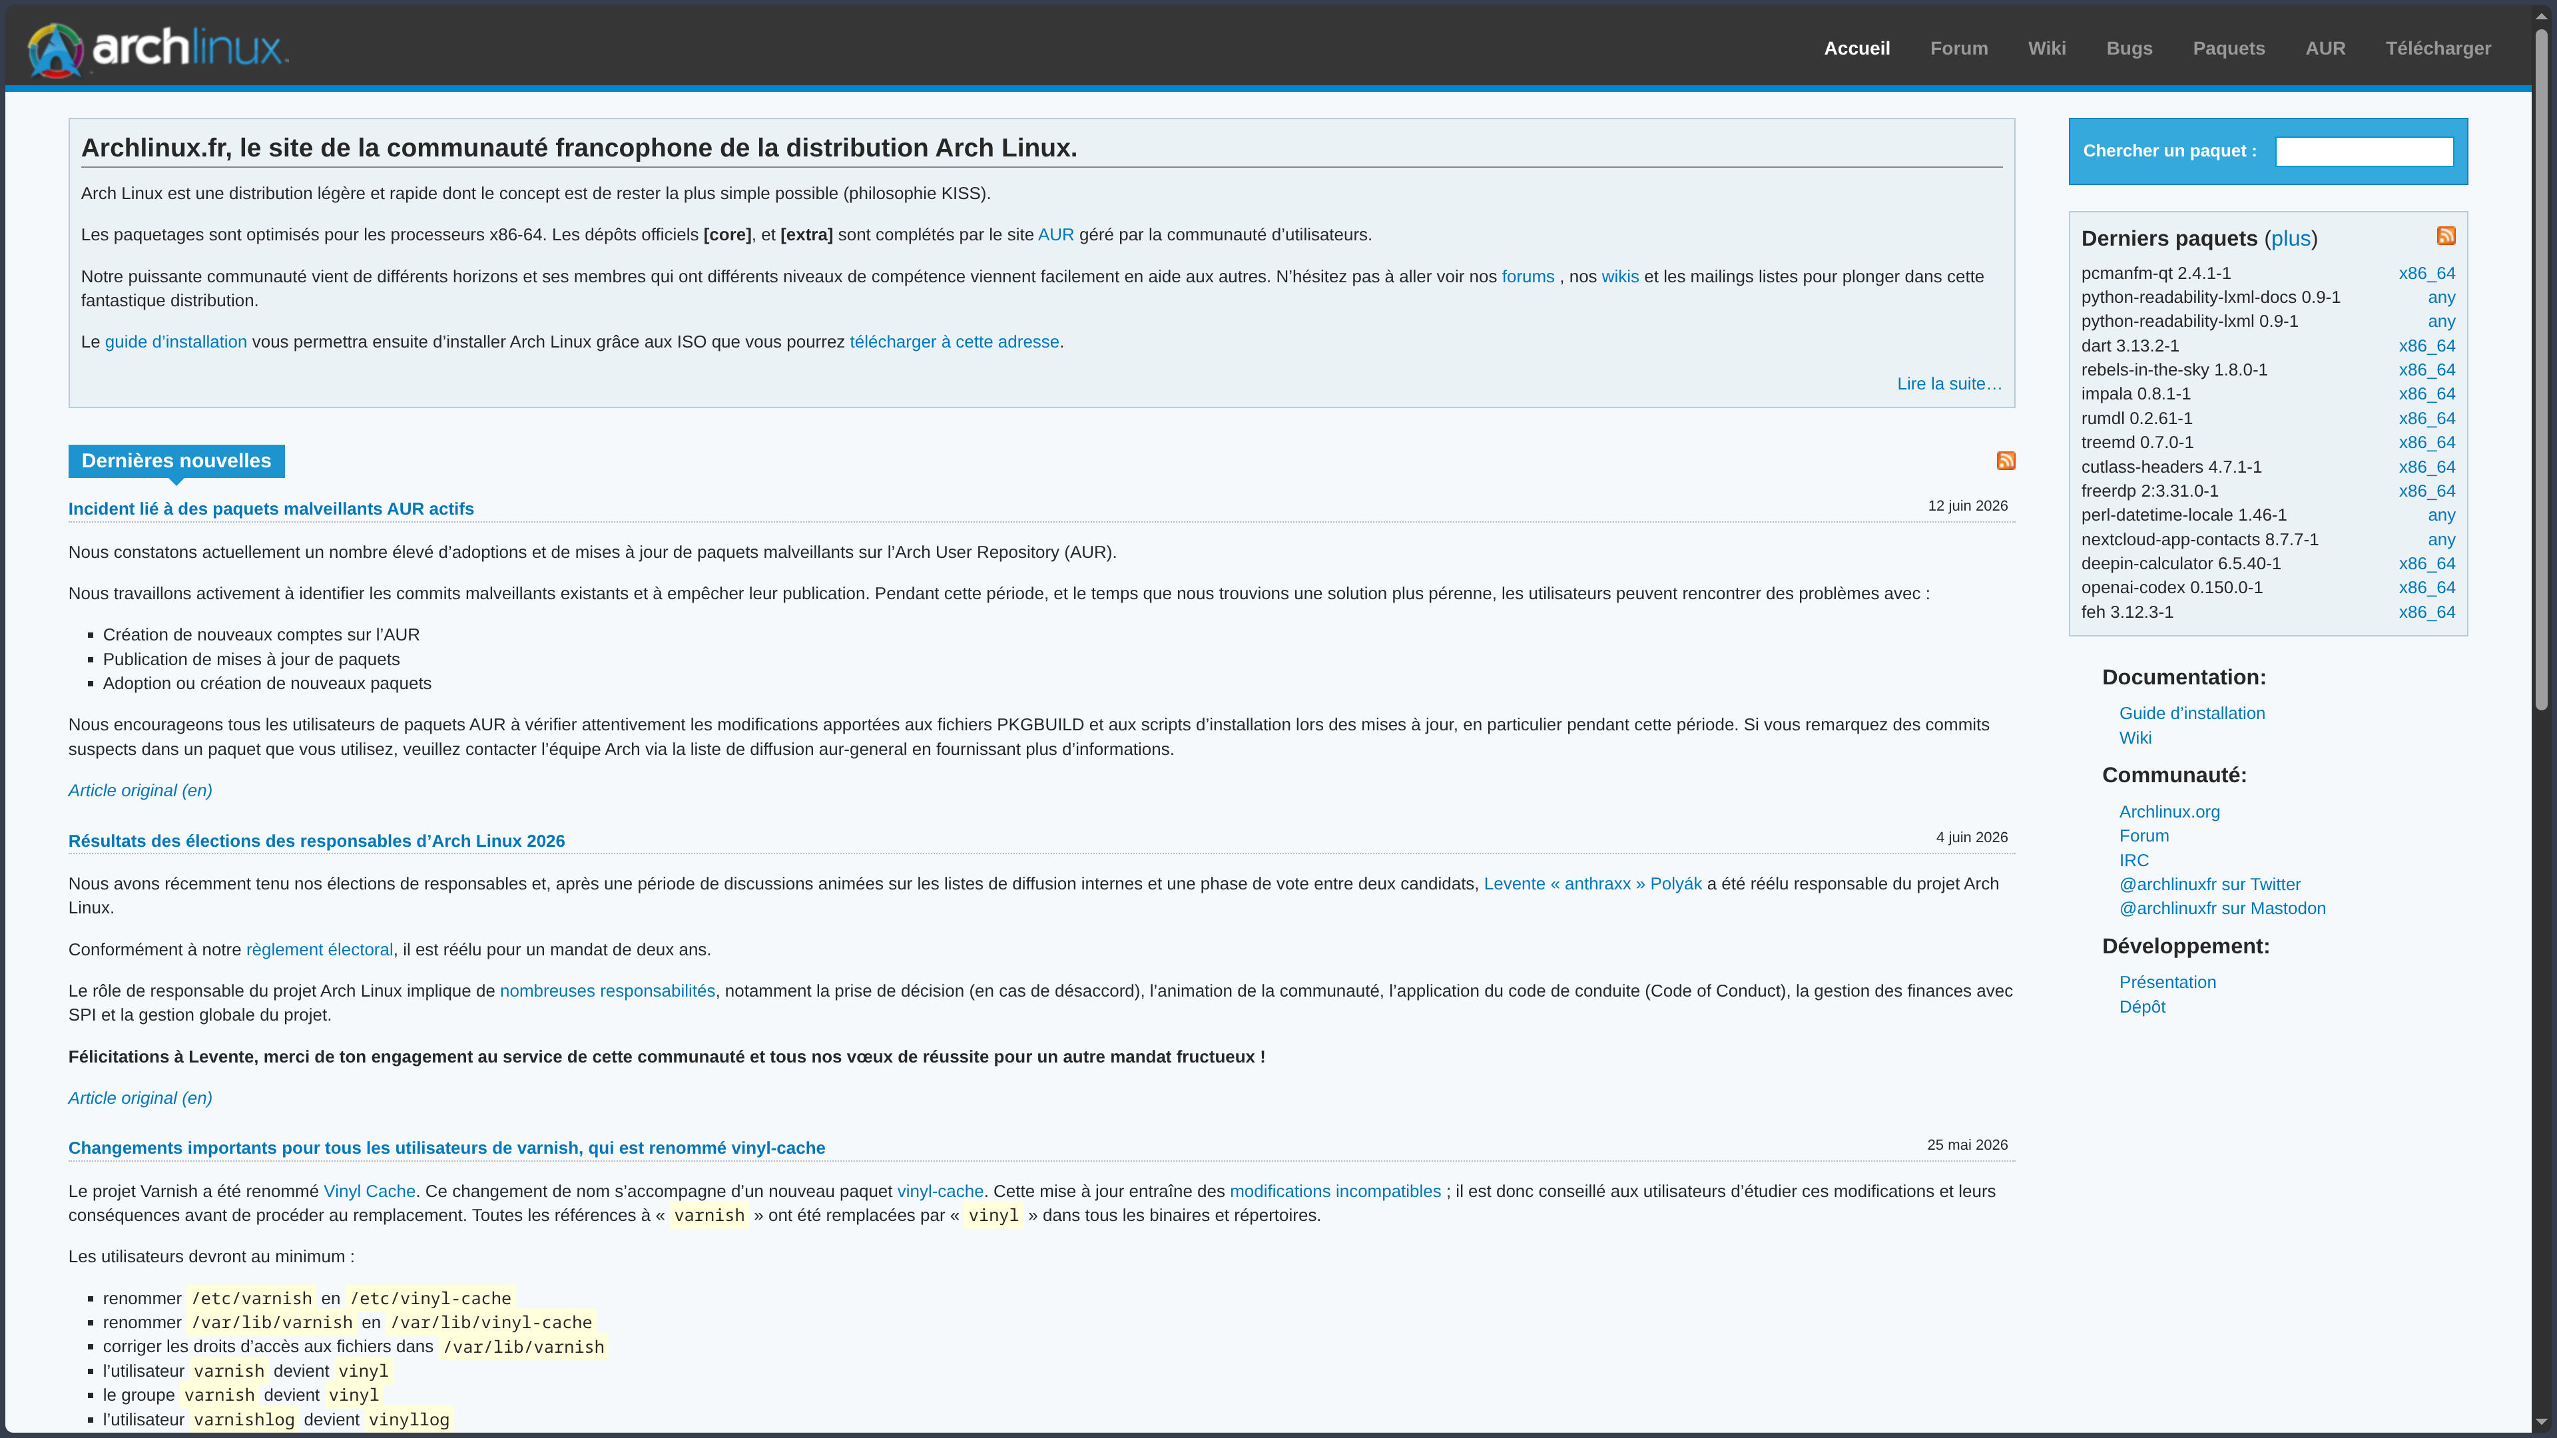Image resolution: width=2557 pixels, height=1438 pixels.
Task: Open Forum link under Communauté
Action: [x=2144, y=836]
